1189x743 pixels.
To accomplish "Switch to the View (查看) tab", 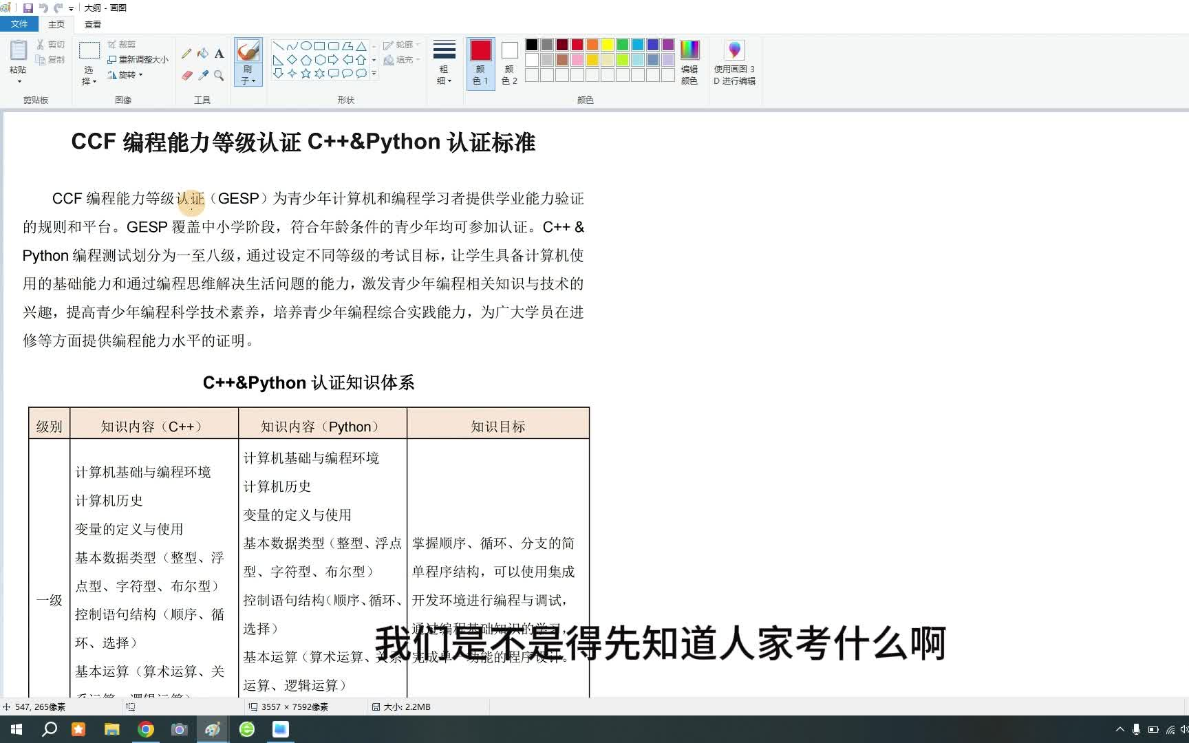I will [x=93, y=24].
